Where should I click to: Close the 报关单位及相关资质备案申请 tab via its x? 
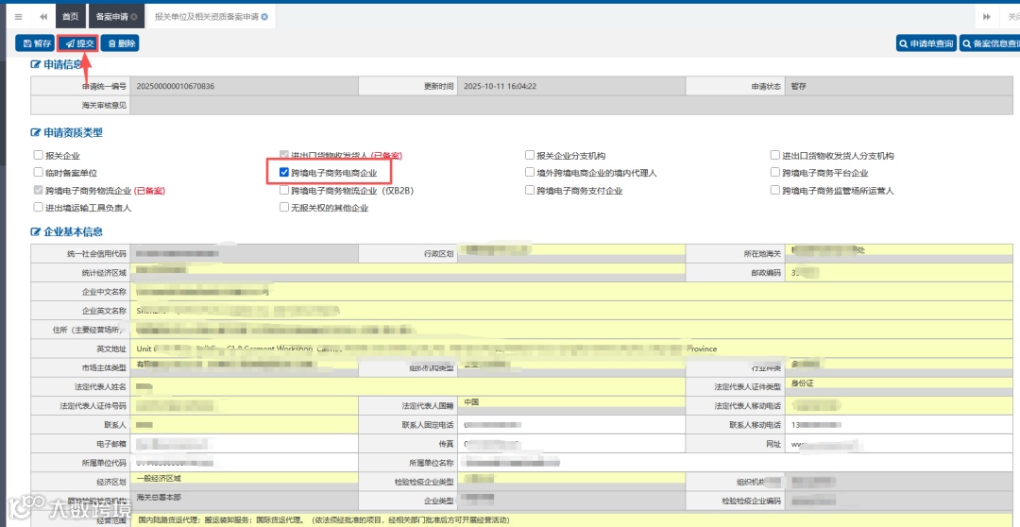point(264,16)
